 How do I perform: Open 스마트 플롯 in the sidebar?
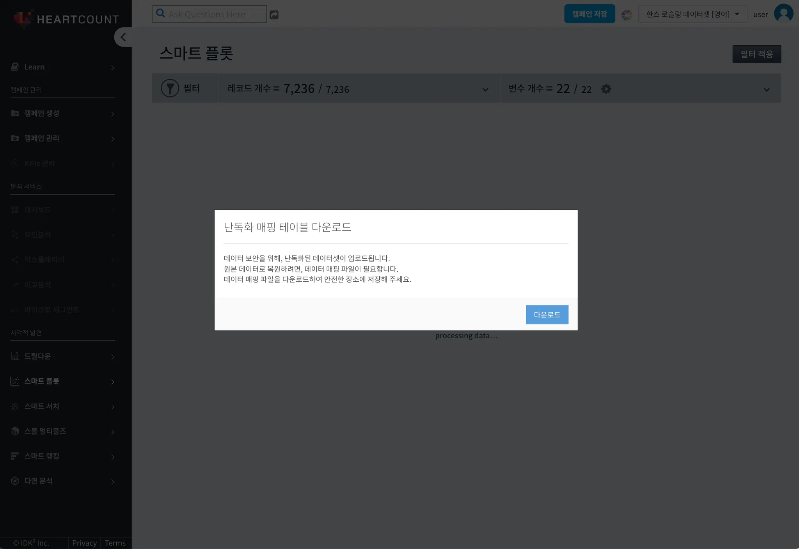(42, 381)
